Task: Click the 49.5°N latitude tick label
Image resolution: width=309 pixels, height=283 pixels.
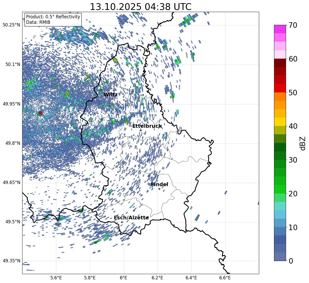Action: [13, 222]
